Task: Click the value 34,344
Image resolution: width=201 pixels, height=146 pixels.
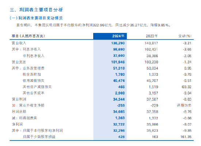Action: tap(119, 99)
